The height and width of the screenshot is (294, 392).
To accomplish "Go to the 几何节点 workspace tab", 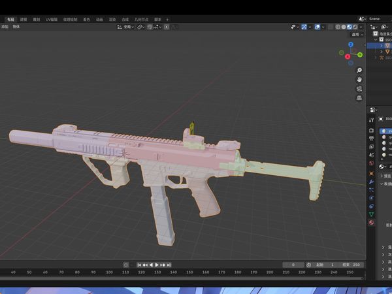I will tap(142, 19).
